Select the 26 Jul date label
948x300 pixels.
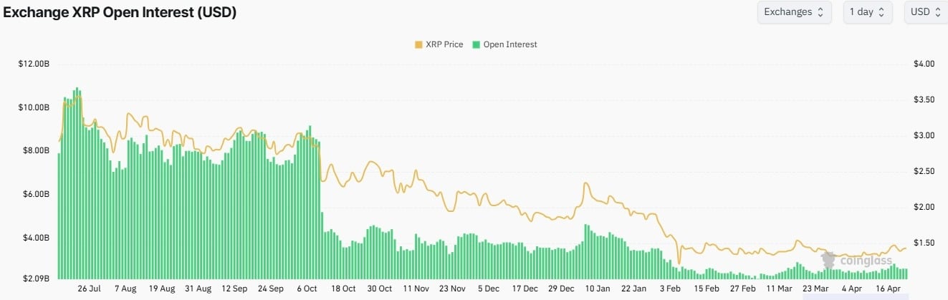click(89, 289)
